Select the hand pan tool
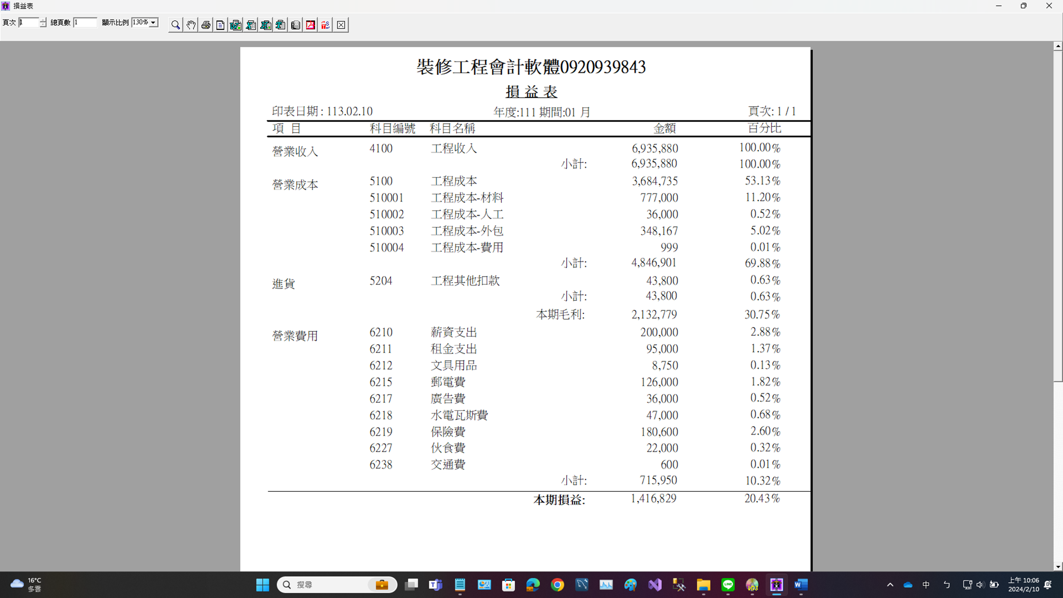The image size is (1063, 598). pos(191,25)
